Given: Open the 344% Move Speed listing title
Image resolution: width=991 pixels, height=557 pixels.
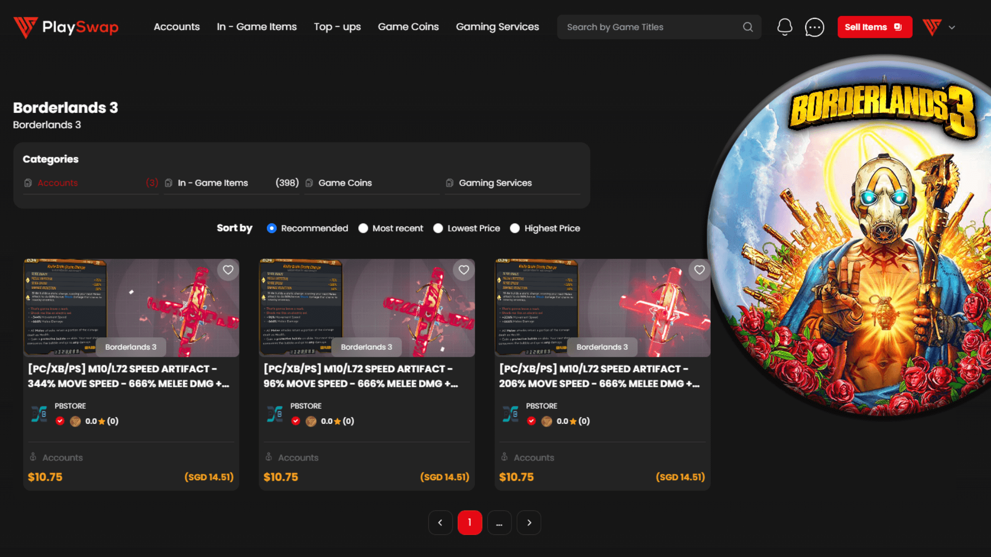Looking at the screenshot, I should (x=129, y=376).
